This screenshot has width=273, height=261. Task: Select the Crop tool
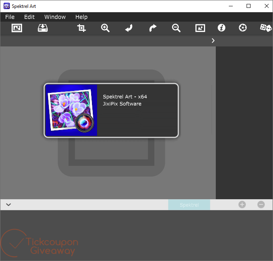(82, 28)
